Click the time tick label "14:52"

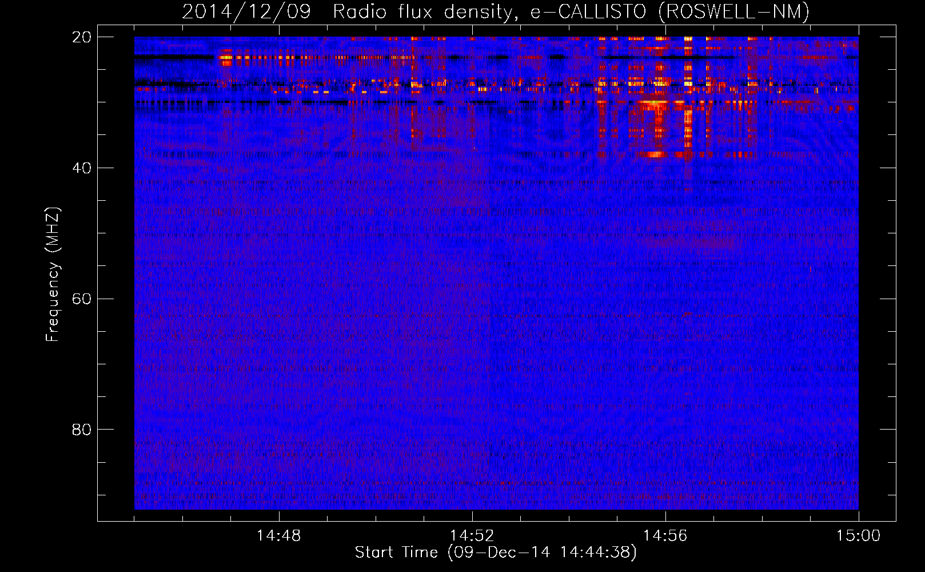[472, 536]
